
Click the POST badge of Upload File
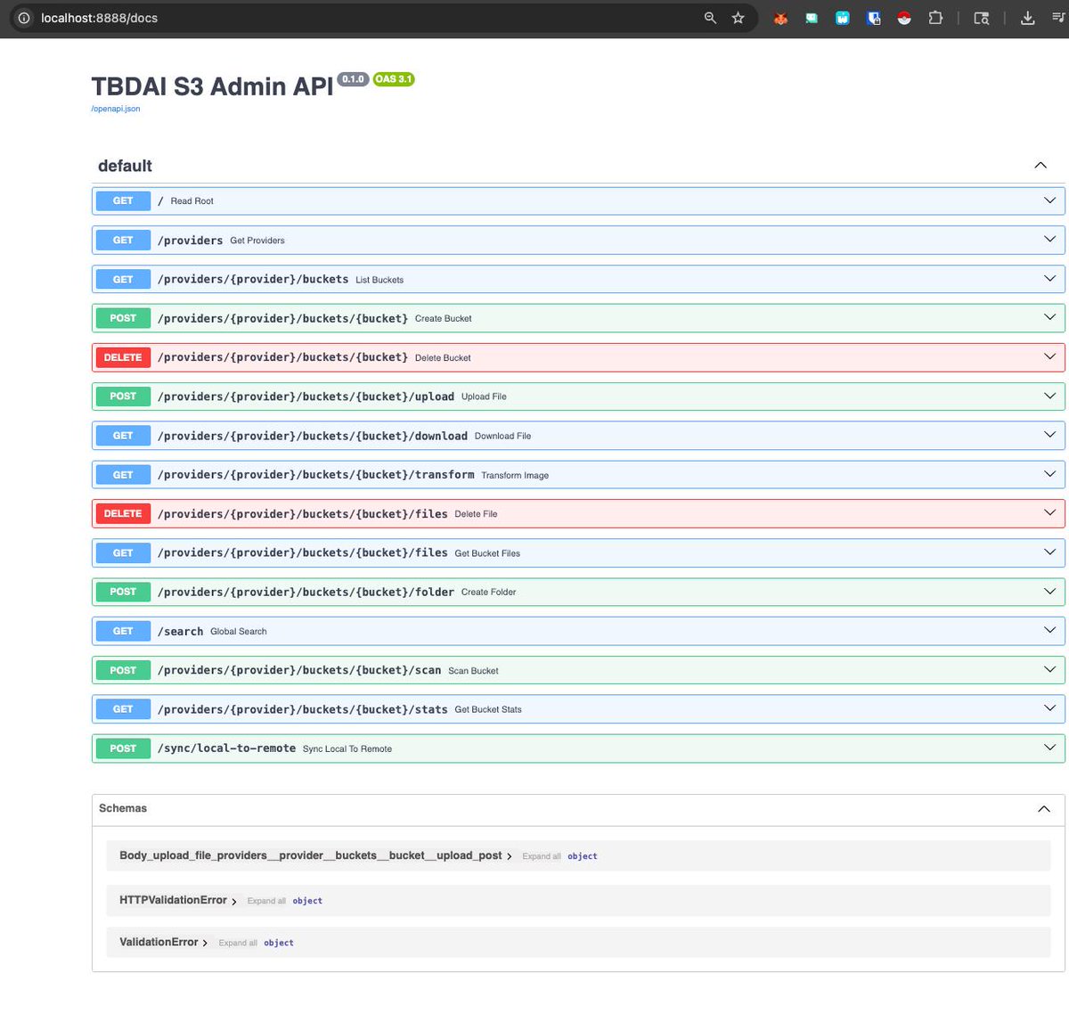coord(123,397)
